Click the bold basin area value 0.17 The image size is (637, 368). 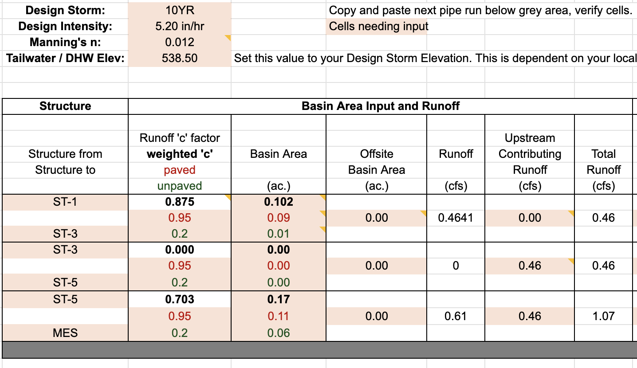point(279,299)
